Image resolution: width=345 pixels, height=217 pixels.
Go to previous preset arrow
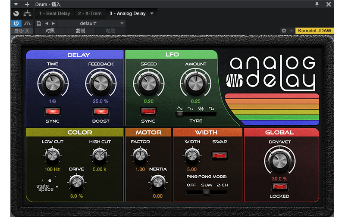tap(47, 23)
